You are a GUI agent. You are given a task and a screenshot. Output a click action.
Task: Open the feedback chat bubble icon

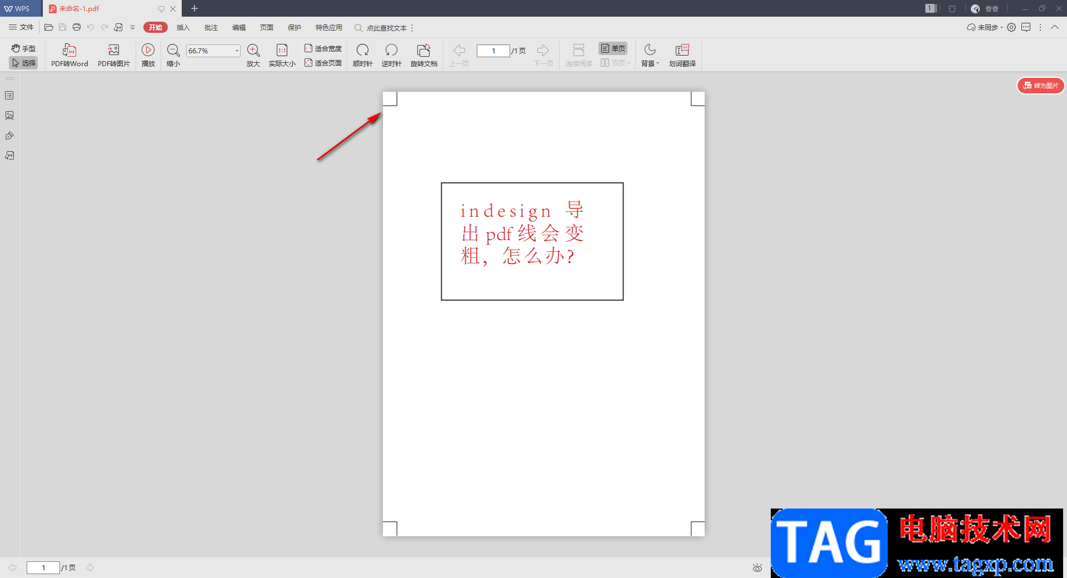[1026, 27]
